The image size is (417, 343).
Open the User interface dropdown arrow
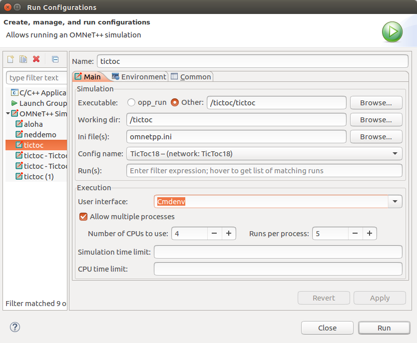395,202
